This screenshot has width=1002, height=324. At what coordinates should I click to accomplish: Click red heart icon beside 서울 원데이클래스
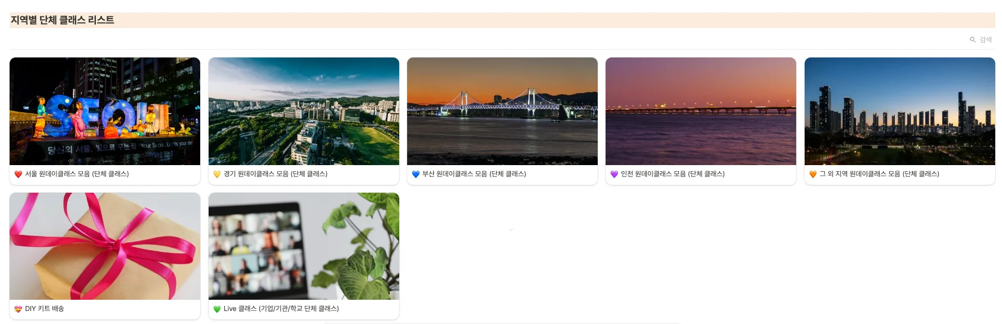pos(18,174)
